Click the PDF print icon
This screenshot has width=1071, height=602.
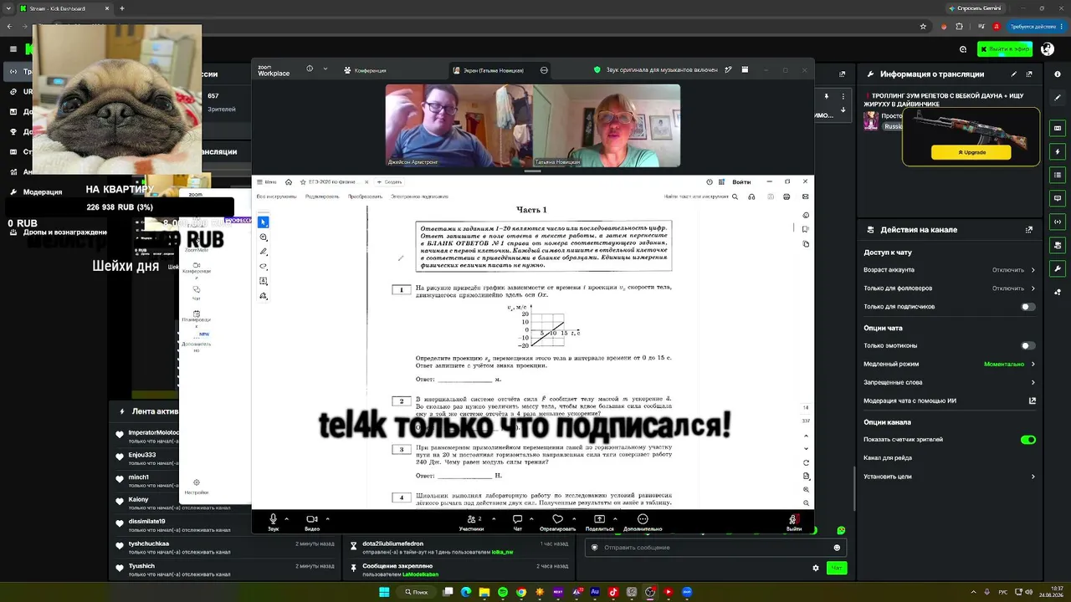787,196
